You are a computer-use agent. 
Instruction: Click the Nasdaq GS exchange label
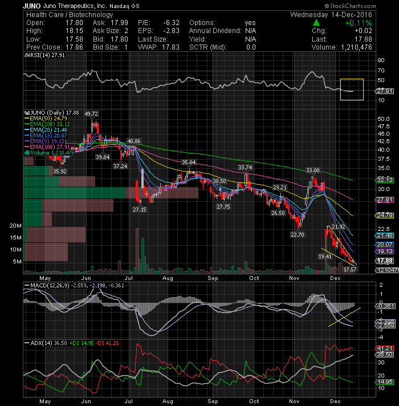124,6
